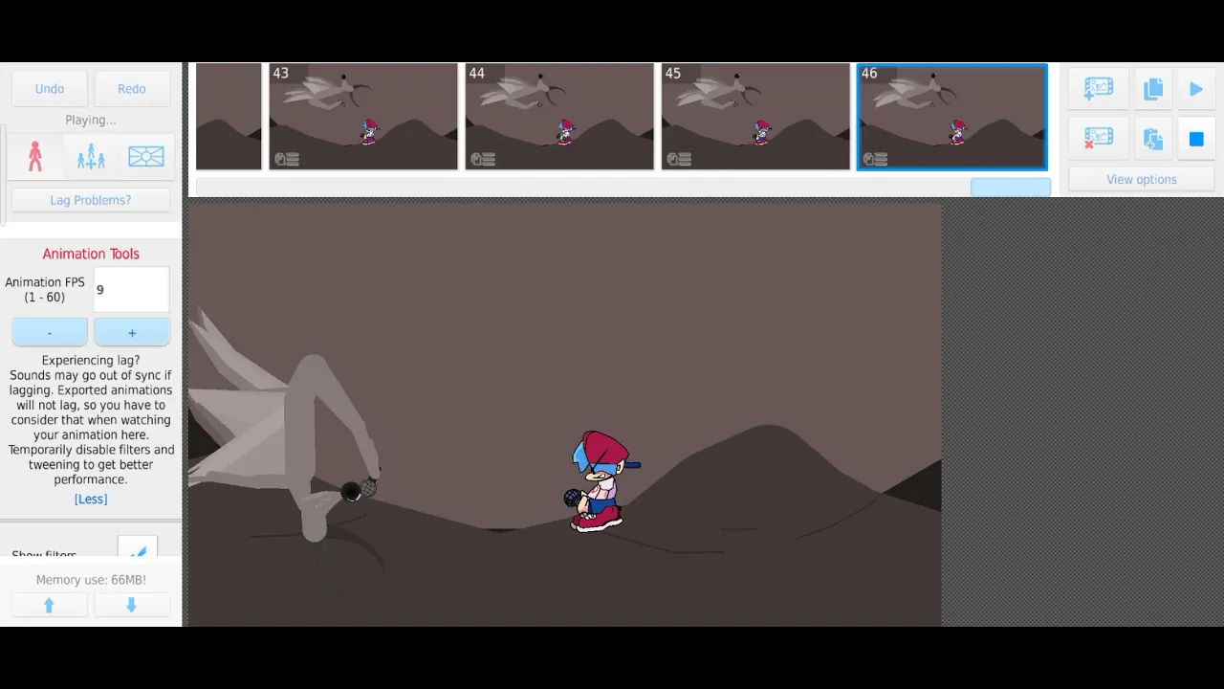Decrease the animation FPS with minus

[x=50, y=332]
